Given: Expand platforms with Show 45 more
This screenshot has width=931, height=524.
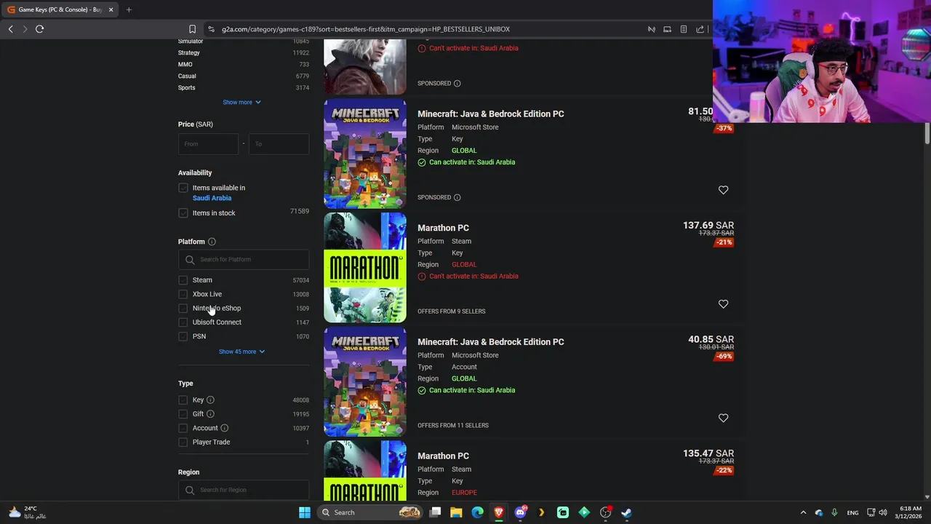Looking at the screenshot, I should 241,352.
